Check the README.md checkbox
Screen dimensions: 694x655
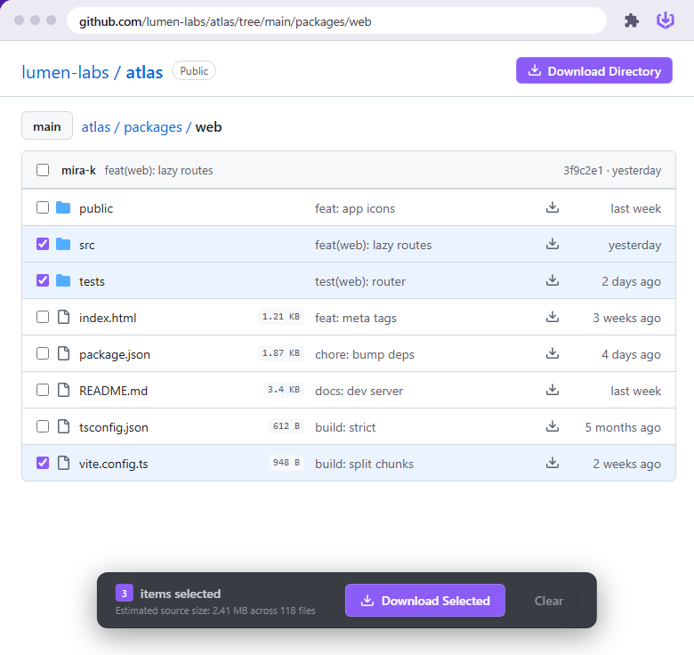tap(43, 390)
